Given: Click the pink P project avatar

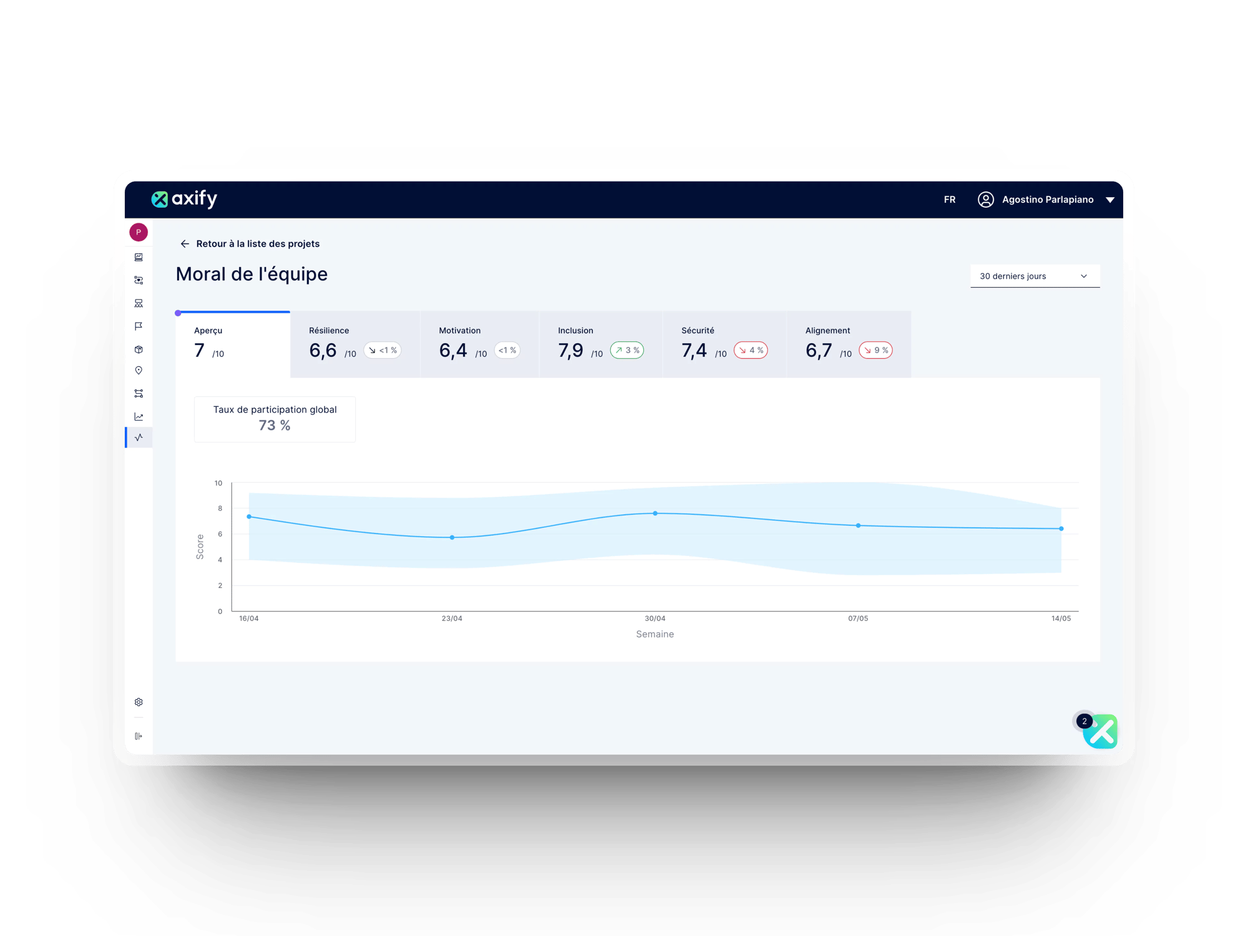Looking at the screenshot, I should (139, 232).
